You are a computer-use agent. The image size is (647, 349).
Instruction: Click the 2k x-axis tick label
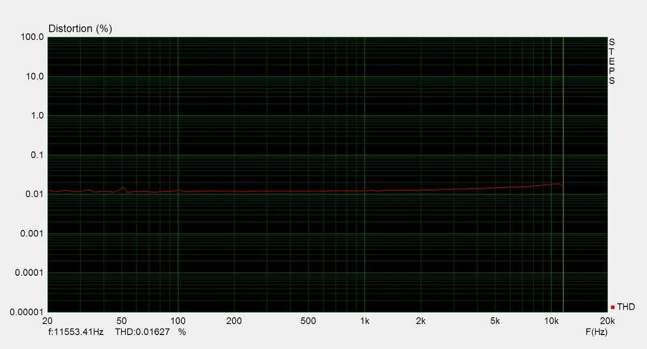421,322
